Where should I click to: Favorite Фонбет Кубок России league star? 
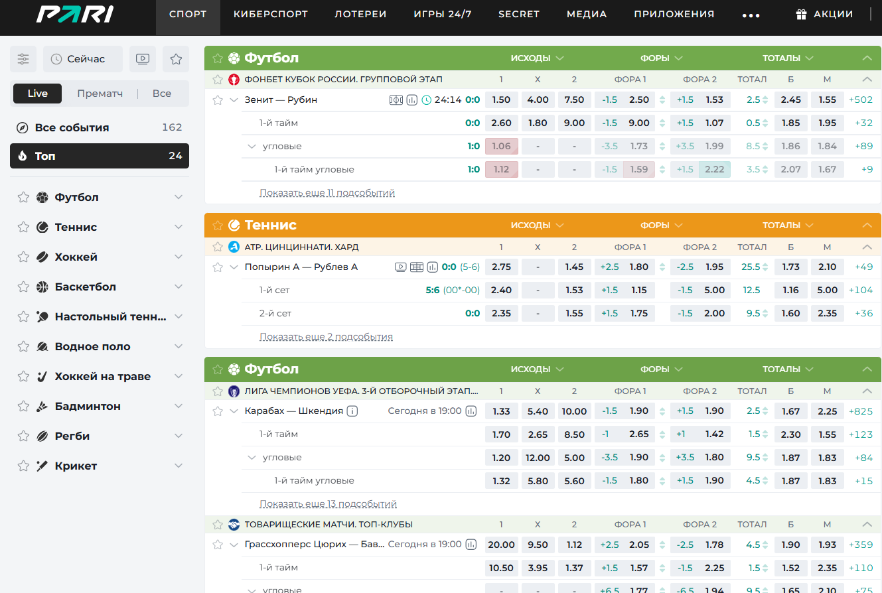[217, 80]
